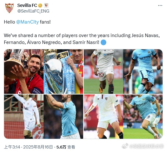The image size is (166, 151).
Task: Open the @ManCity mention link
Action: [x=28, y=22]
